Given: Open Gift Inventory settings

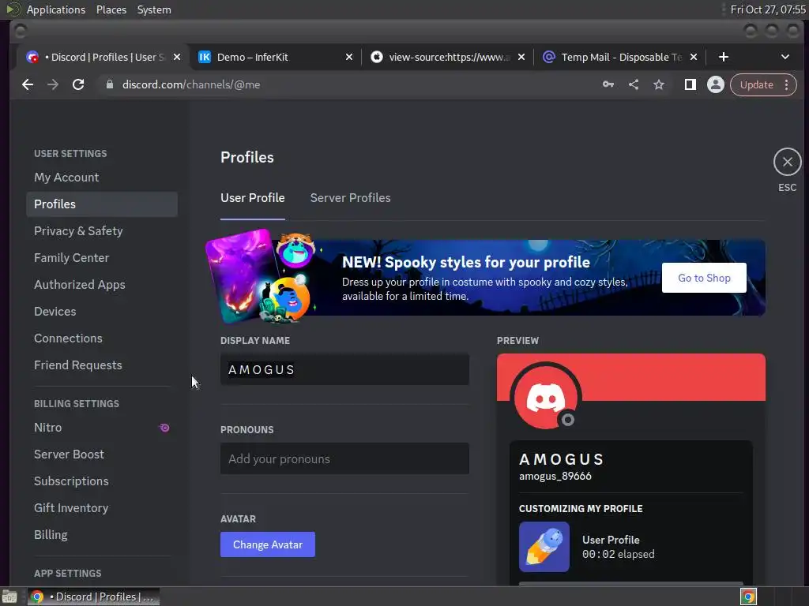Looking at the screenshot, I should 102,507.
